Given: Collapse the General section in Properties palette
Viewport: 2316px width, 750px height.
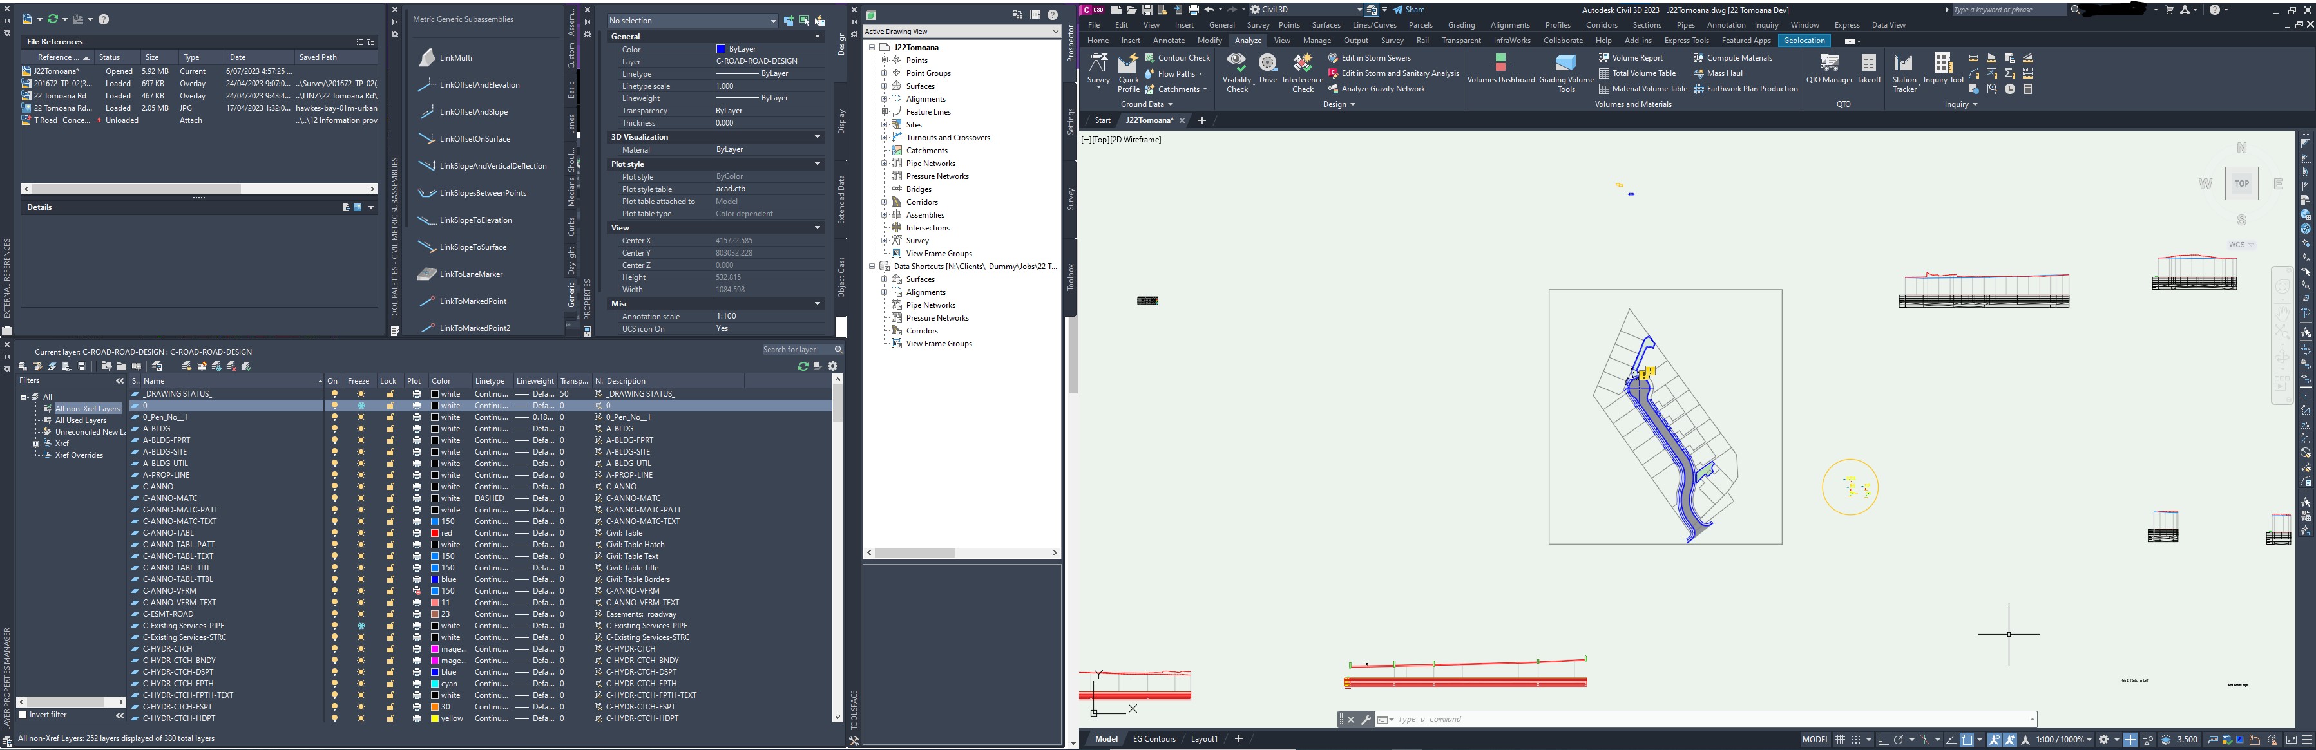Looking at the screenshot, I should [816, 36].
